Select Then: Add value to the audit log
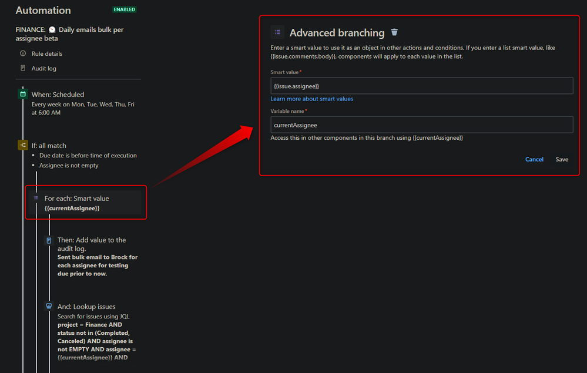The height and width of the screenshot is (373, 587). click(x=92, y=244)
